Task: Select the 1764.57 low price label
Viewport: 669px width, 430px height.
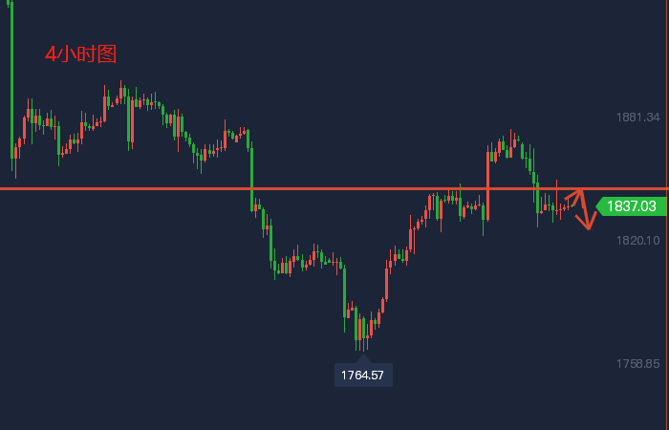Action: click(363, 376)
